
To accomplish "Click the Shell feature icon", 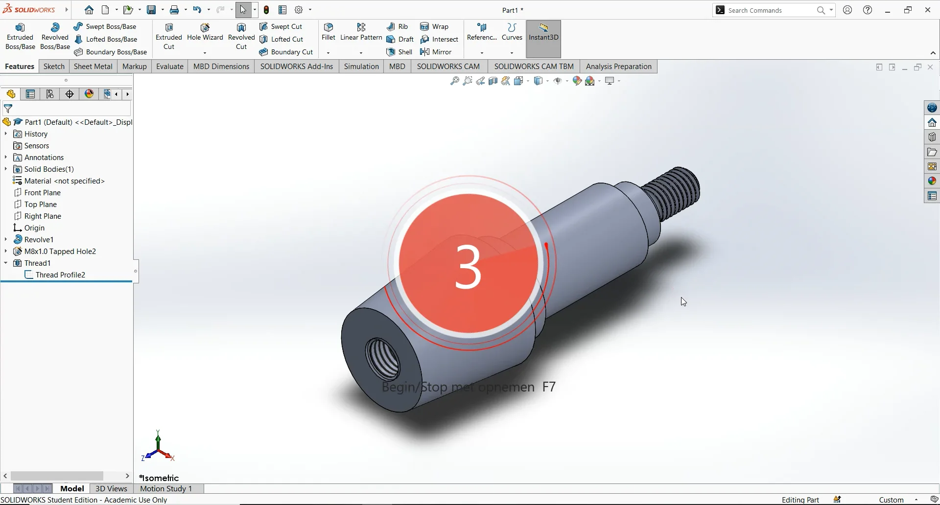I will click(391, 52).
